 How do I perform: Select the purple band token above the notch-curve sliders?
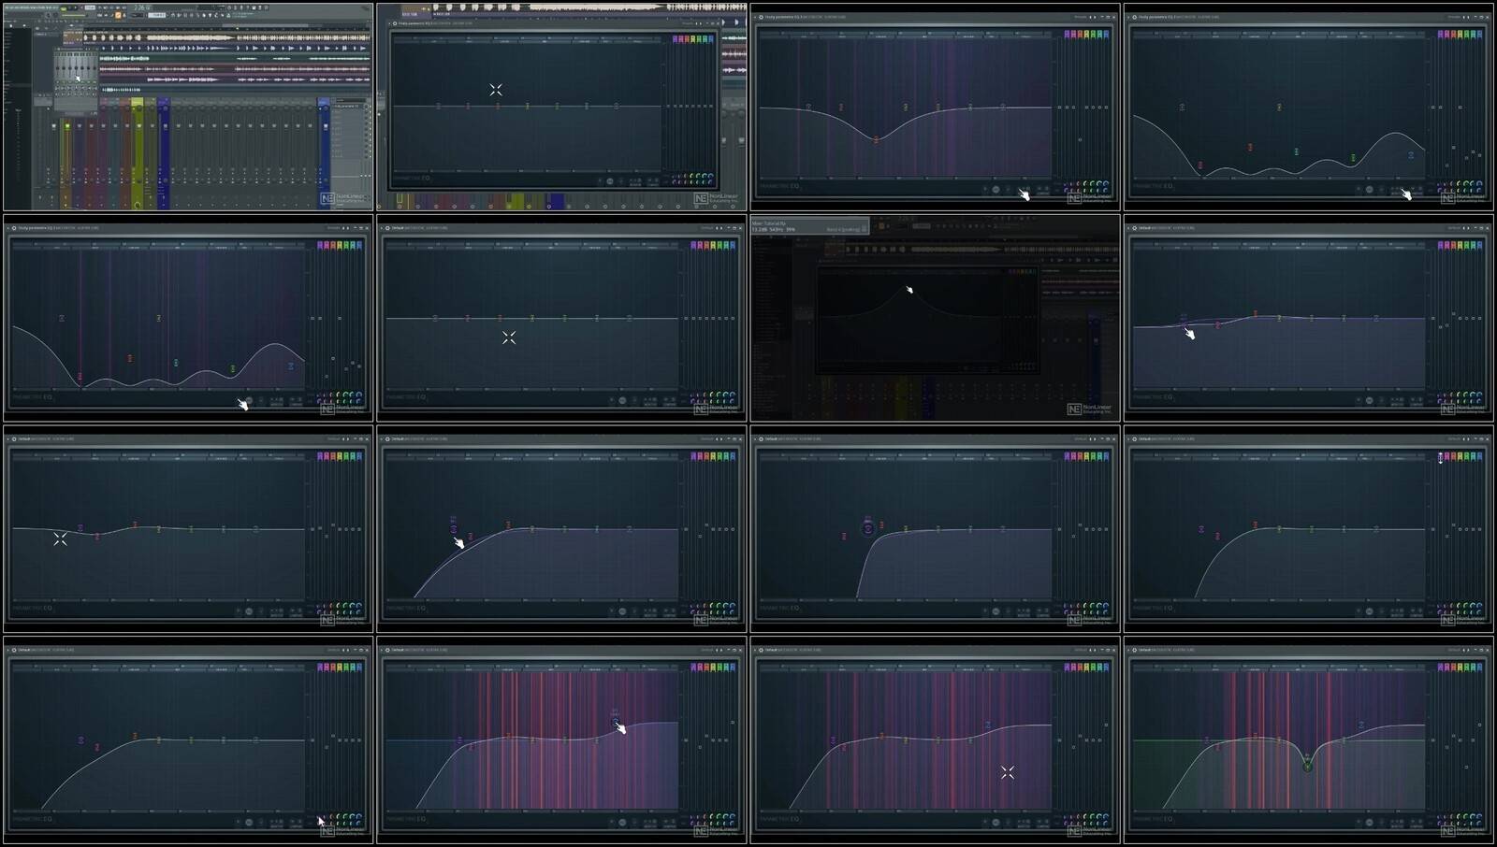pos(1441,668)
